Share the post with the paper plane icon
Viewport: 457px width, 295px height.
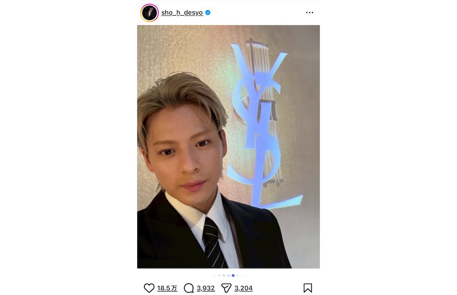(227, 288)
